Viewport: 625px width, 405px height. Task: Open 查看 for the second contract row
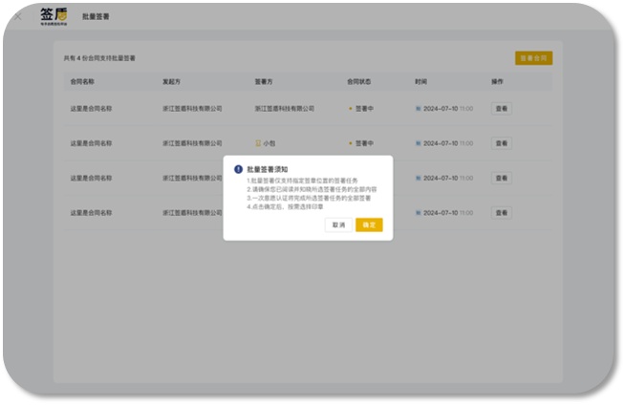pyautogui.click(x=501, y=143)
